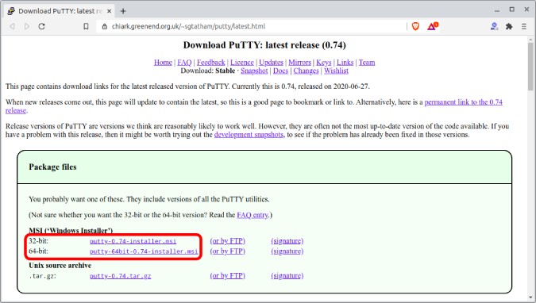Image resolution: width=536 pixels, height=303 pixels.
Task: Switch to Snapshot downloads
Action: click(x=254, y=71)
